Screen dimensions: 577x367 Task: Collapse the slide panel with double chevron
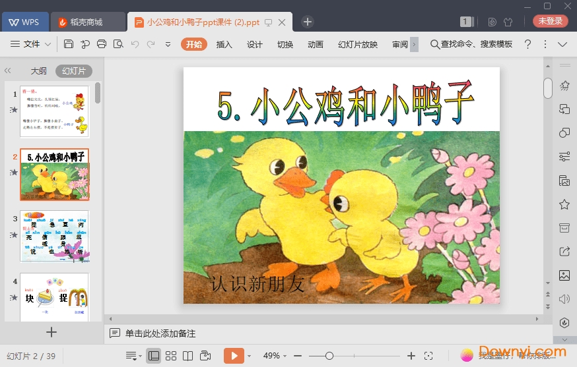[x=8, y=71]
